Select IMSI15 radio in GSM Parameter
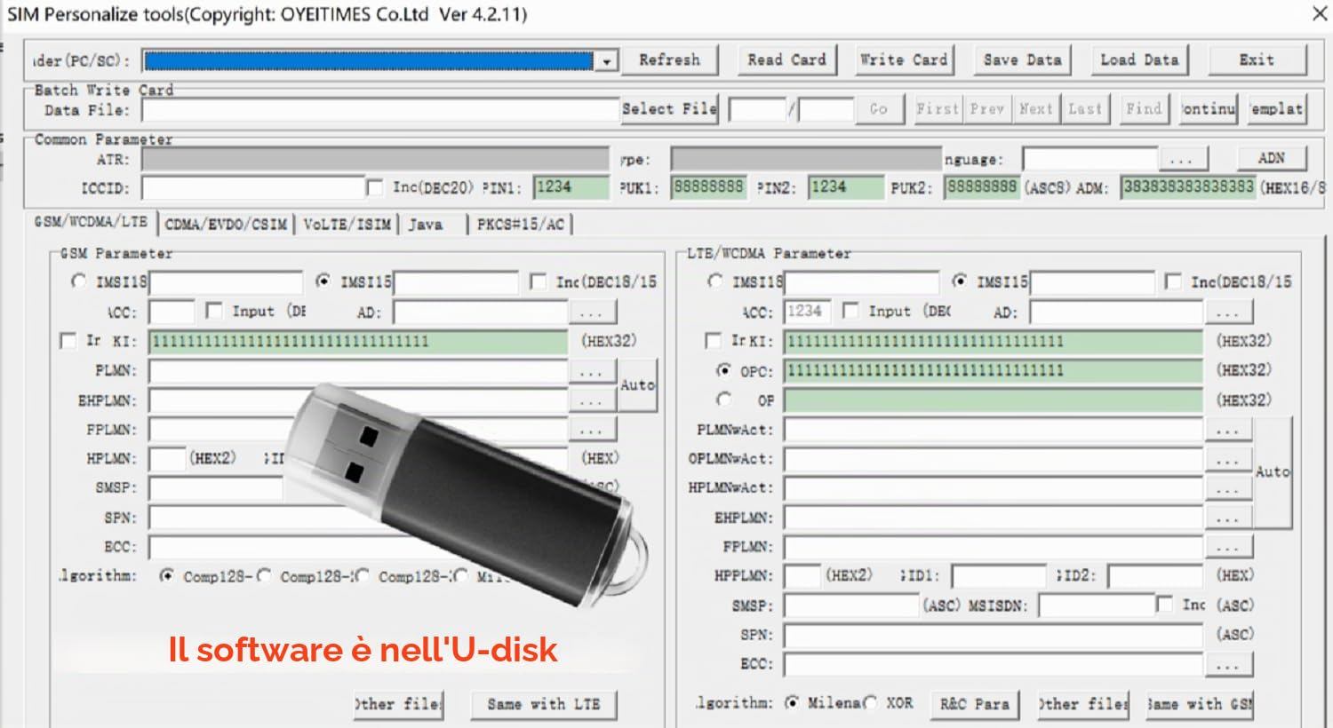1333x728 pixels. coord(323,281)
